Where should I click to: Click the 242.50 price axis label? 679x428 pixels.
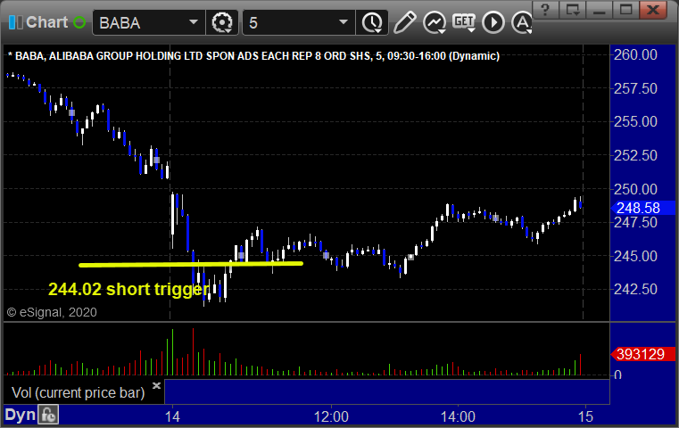point(635,289)
